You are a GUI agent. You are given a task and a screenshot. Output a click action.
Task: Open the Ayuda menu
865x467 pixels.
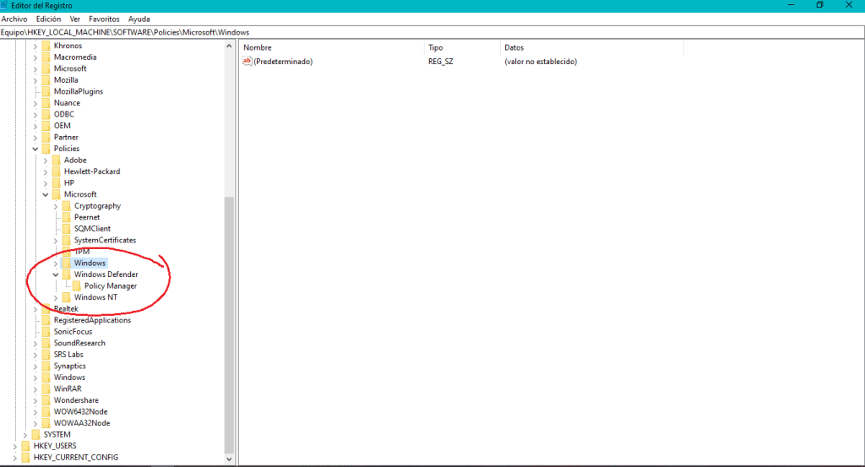139,19
